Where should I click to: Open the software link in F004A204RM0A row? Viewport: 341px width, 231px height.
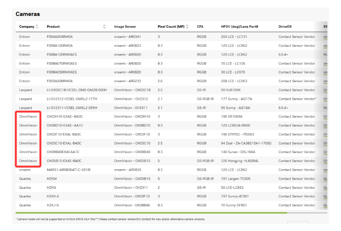click(325, 37)
